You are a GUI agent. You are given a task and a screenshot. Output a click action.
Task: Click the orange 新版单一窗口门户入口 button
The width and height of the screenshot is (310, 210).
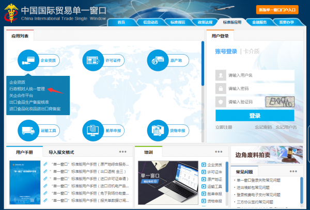pyautogui.click(x=277, y=9)
